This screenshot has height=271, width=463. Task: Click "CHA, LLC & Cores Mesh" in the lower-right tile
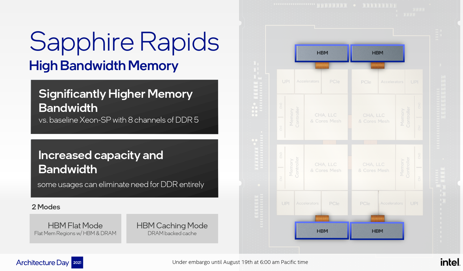pos(374,167)
